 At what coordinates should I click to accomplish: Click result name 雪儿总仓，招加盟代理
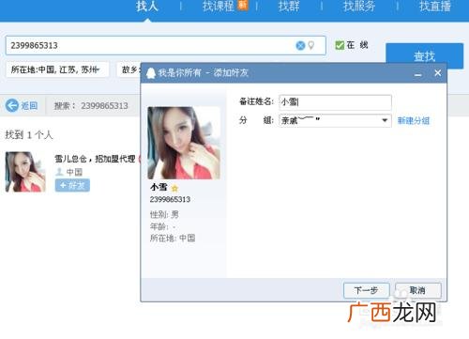(x=95, y=159)
